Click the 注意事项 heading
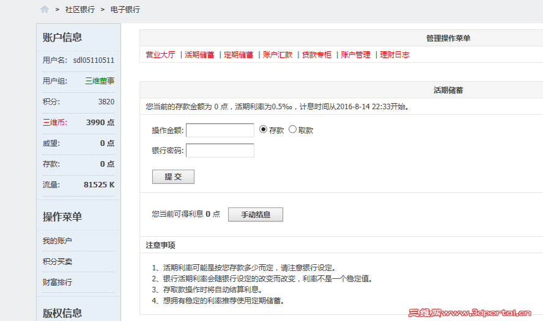Screen dimensions: 543x321 [x=160, y=245]
